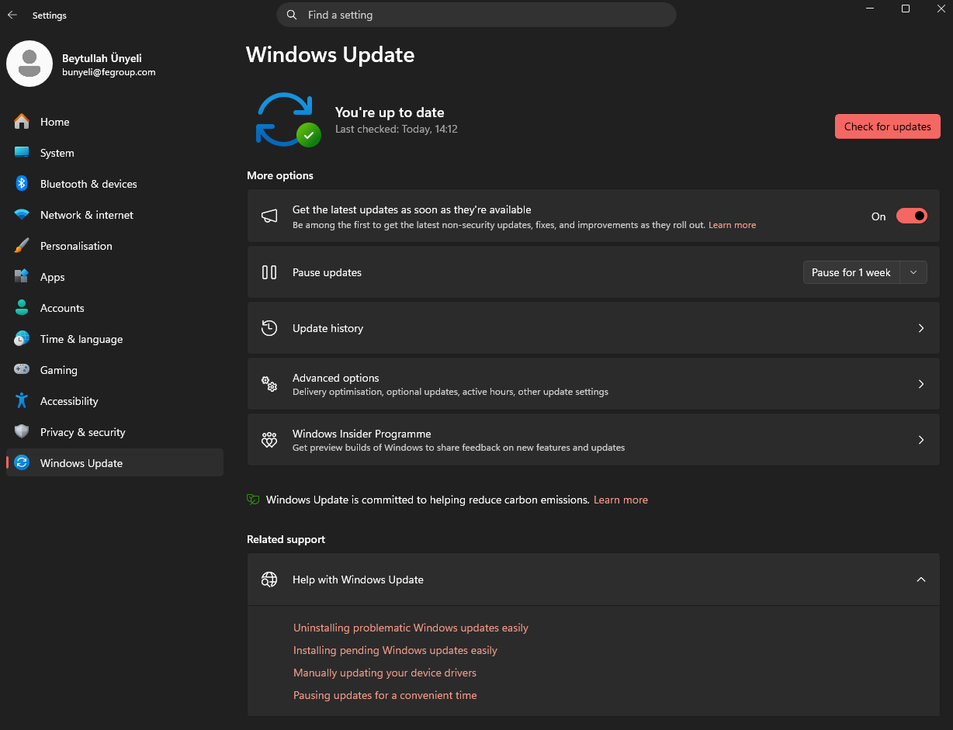Viewport: 953px width, 730px height.
Task: Open Advanced options via its chevron
Action: click(x=921, y=384)
